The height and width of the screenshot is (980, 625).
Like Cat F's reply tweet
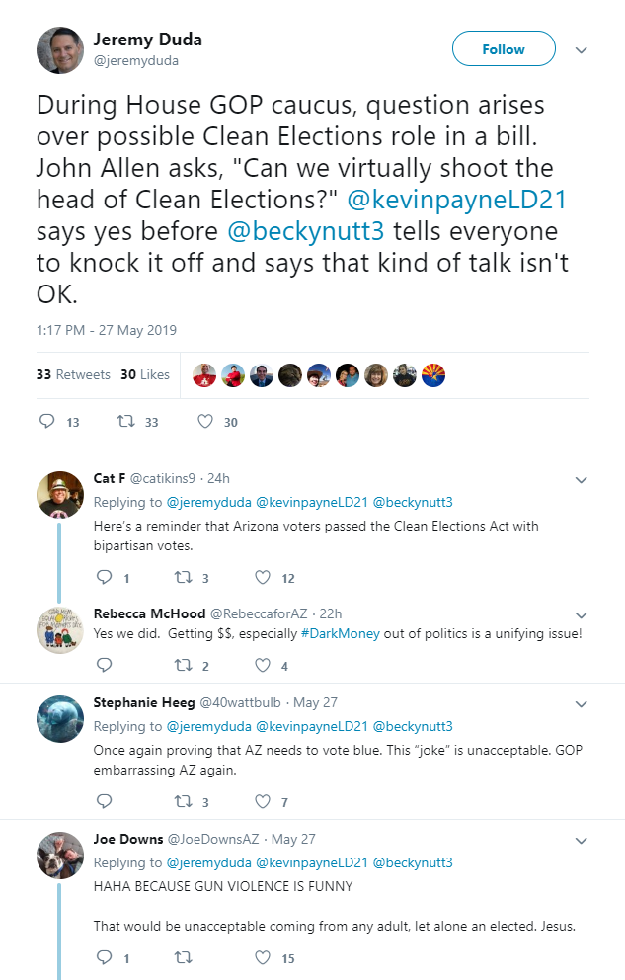263,578
